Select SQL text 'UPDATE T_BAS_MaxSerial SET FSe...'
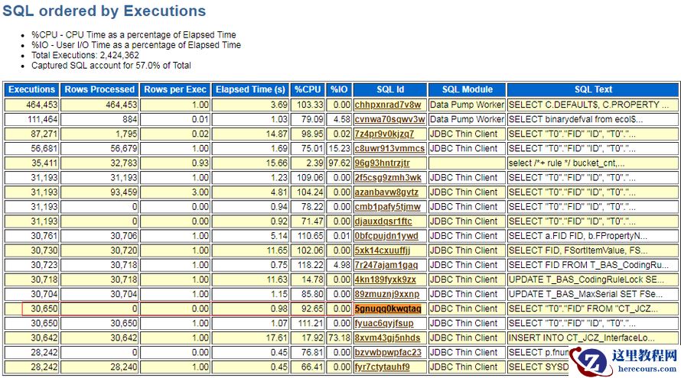 585,294
